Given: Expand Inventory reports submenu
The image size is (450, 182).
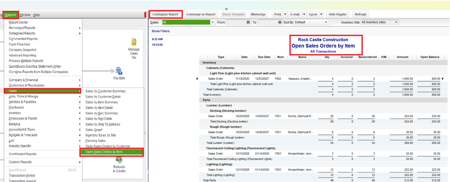Looking at the screenshot, I should coord(43,113).
